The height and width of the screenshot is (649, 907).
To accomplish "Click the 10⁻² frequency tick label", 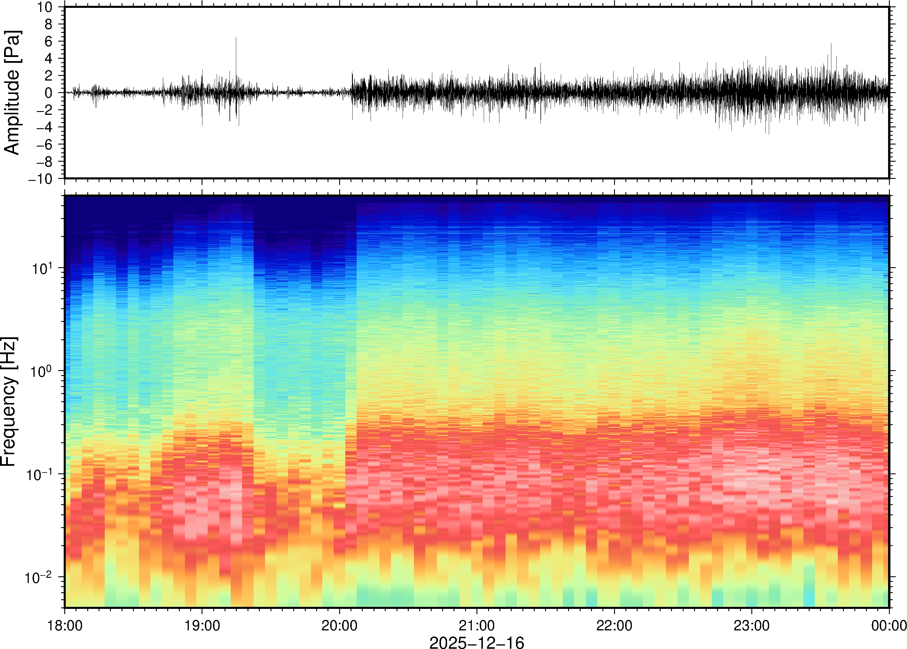I will click(38, 577).
